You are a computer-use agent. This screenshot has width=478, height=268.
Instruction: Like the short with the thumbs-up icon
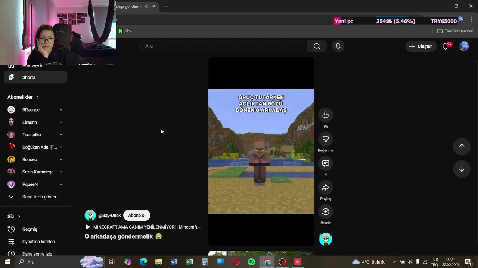coord(326,115)
